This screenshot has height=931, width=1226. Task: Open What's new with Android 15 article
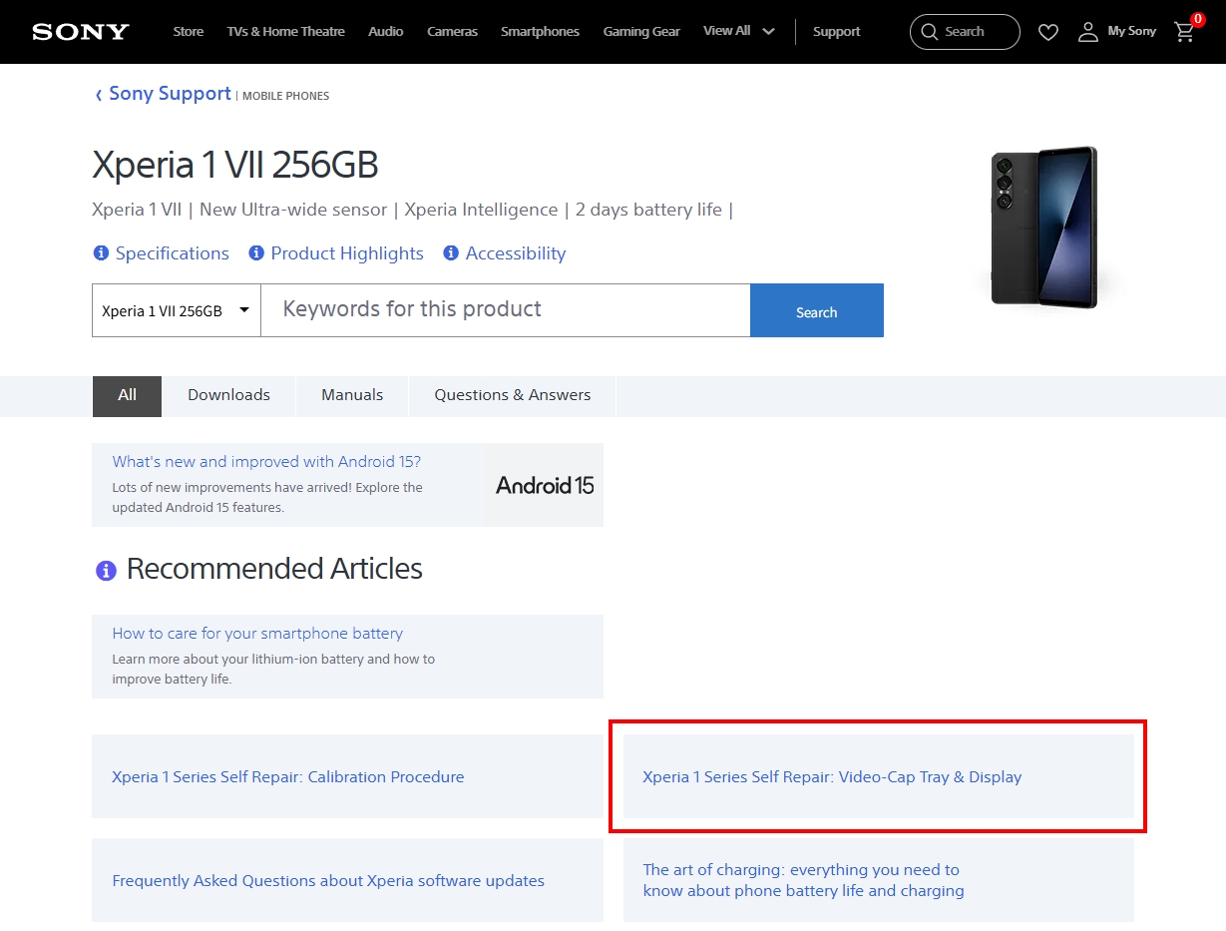(266, 462)
